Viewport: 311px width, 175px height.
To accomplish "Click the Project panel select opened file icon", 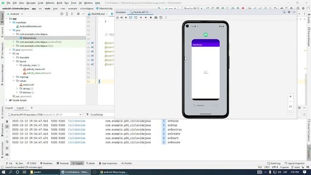I will pos(62,14).
